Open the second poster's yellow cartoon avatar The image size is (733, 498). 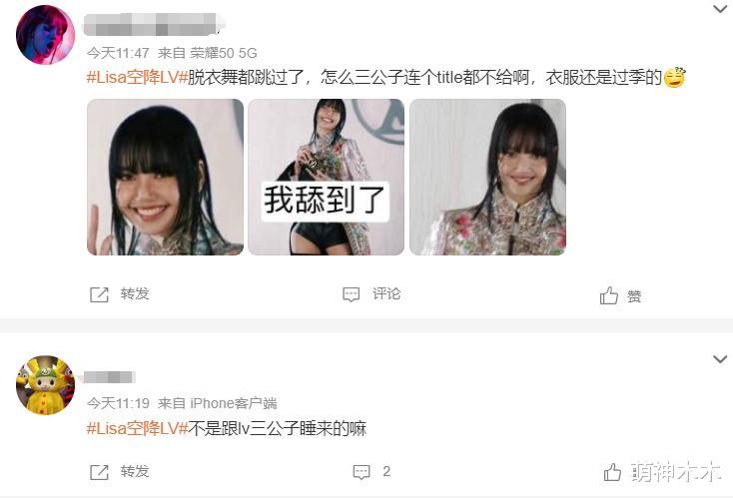click(x=45, y=385)
